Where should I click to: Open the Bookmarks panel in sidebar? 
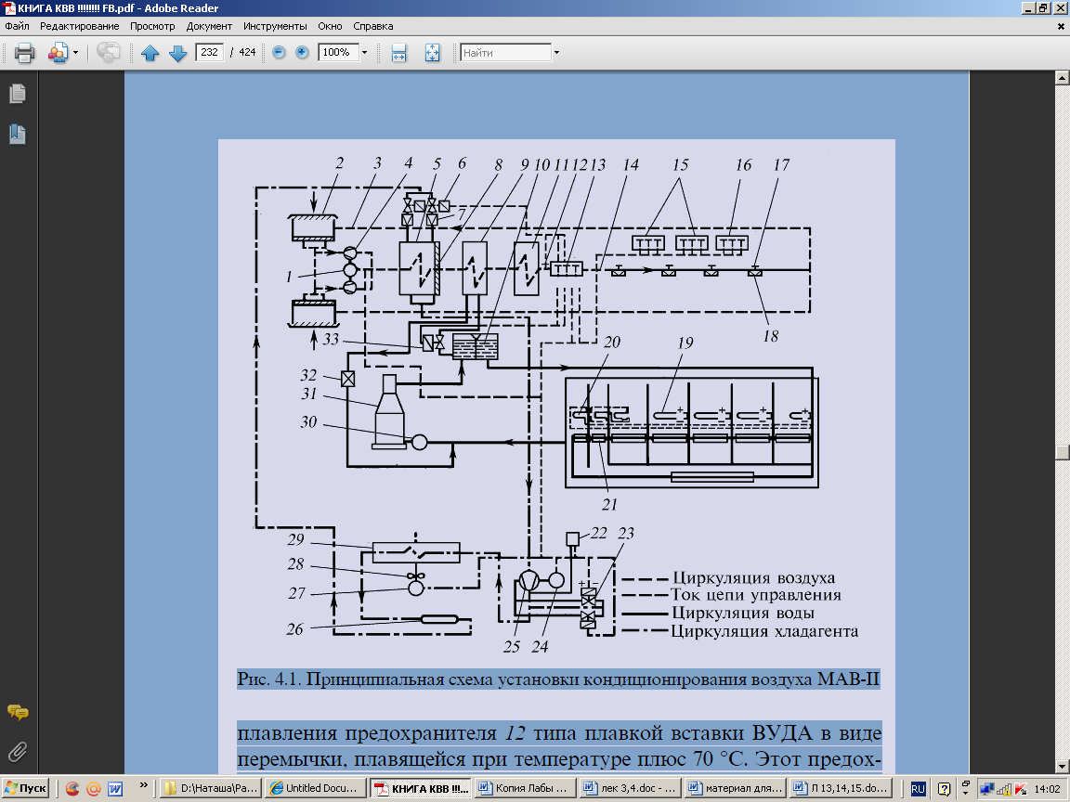18,135
